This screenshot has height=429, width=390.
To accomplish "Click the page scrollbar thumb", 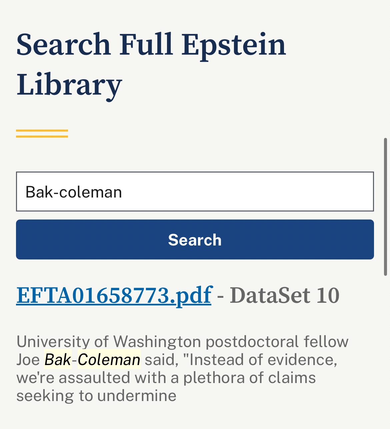I will click(x=386, y=207).
